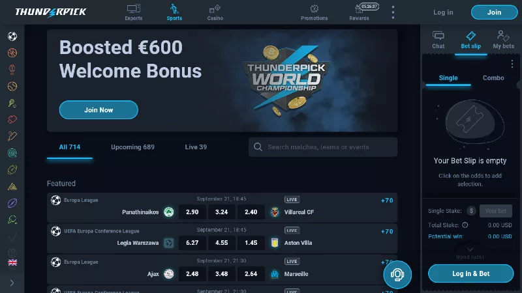Open the UK flag language selector
This screenshot has width=522, height=293.
point(12,263)
